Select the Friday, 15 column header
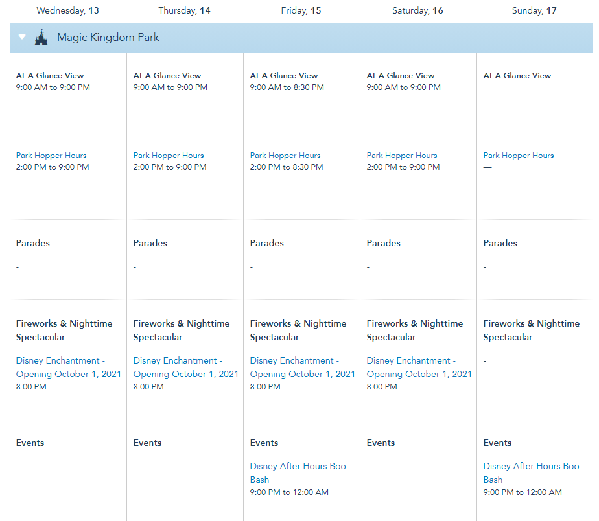Image resolution: width=599 pixels, height=521 pixels. point(301,10)
